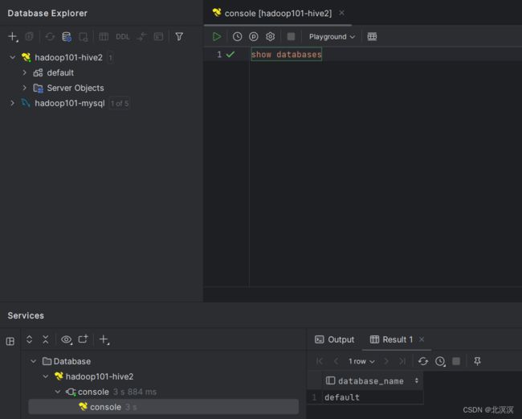Click the Jump to Source arrows icon
Image resolution: width=522 pixels, height=419 pixels.
pyautogui.click(x=142, y=36)
